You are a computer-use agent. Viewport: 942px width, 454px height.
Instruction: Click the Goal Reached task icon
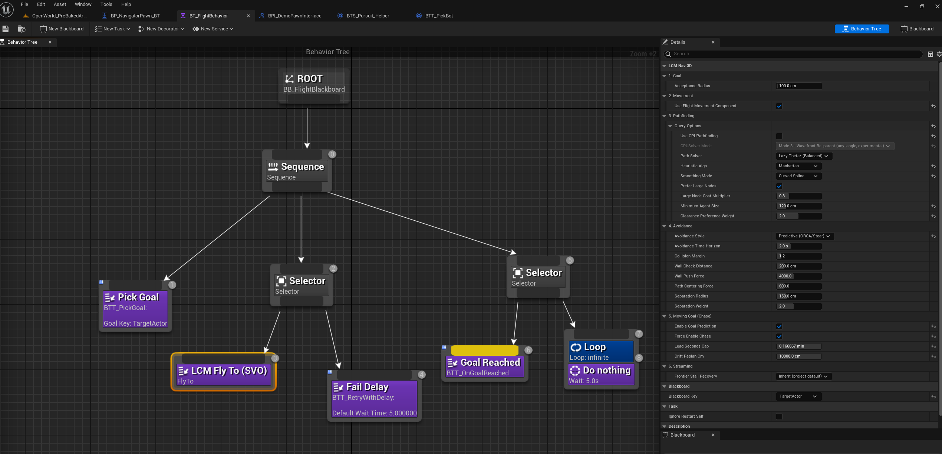[452, 363]
